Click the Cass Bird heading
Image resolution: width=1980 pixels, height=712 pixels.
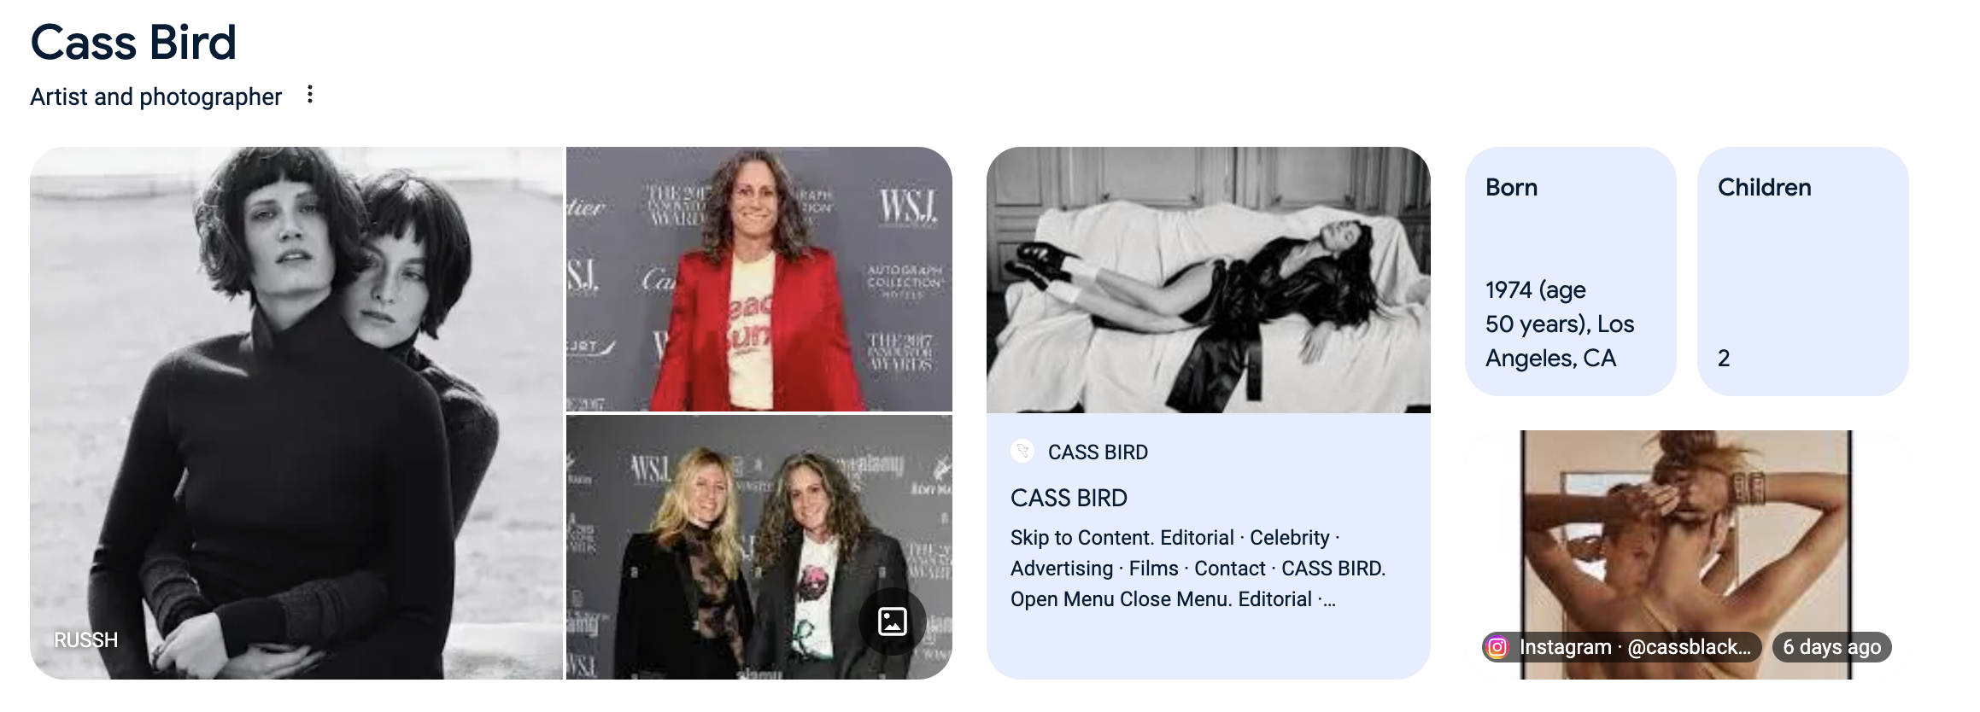(x=133, y=42)
